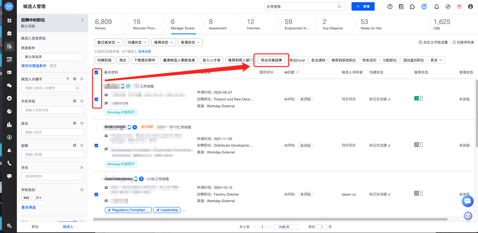Open the dashboard icon in the left sidebar

pyautogui.click(x=9, y=21)
